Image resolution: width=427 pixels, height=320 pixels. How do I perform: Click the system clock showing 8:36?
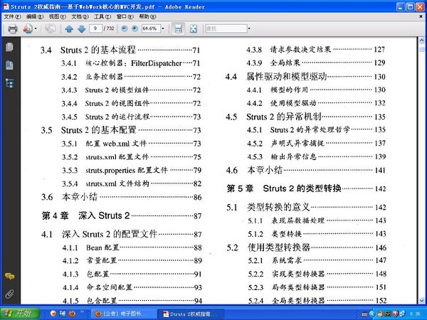tap(415, 314)
